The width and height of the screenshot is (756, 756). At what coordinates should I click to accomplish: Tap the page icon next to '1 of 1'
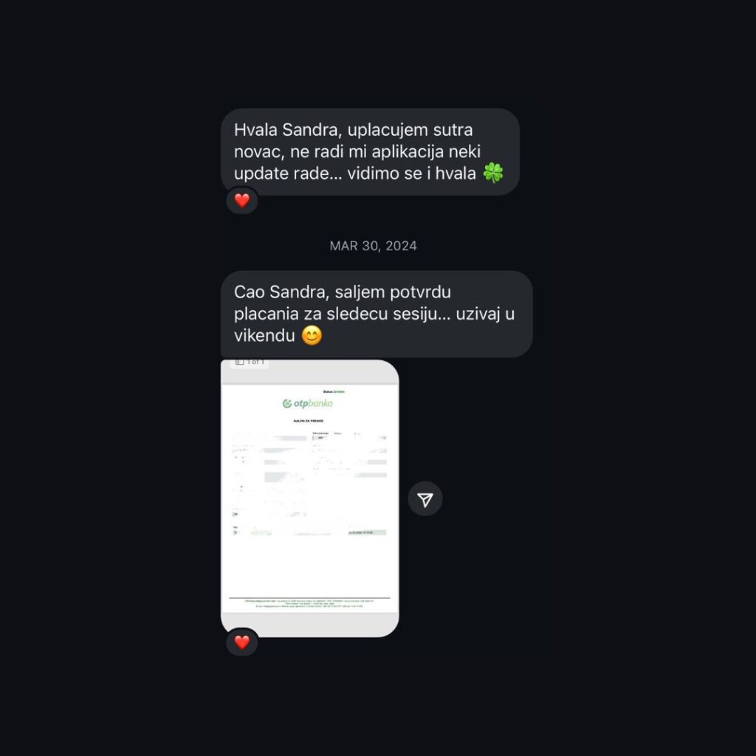click(x=240, y=362)
